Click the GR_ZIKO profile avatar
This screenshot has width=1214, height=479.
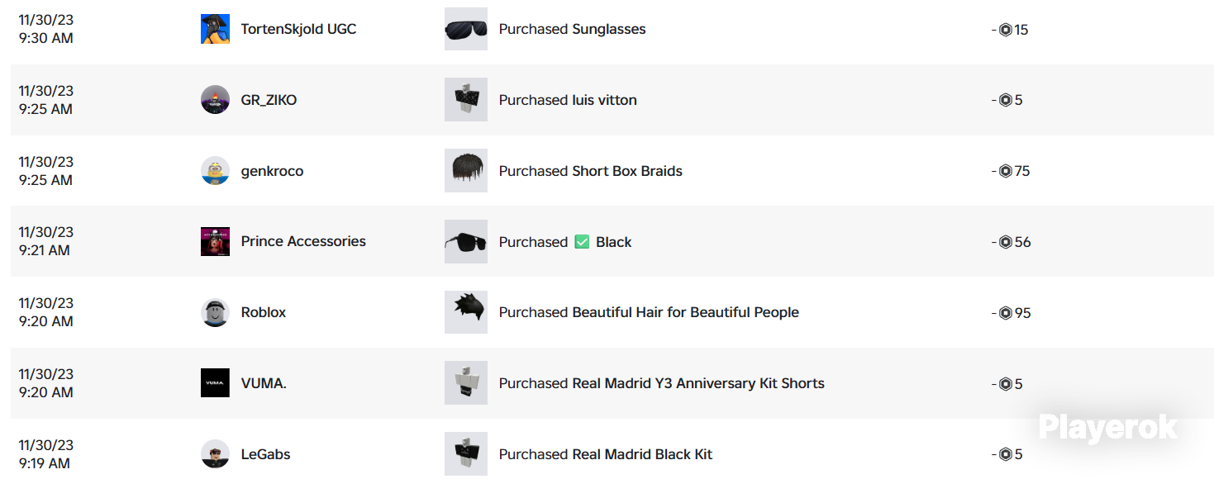pos(215,100)
